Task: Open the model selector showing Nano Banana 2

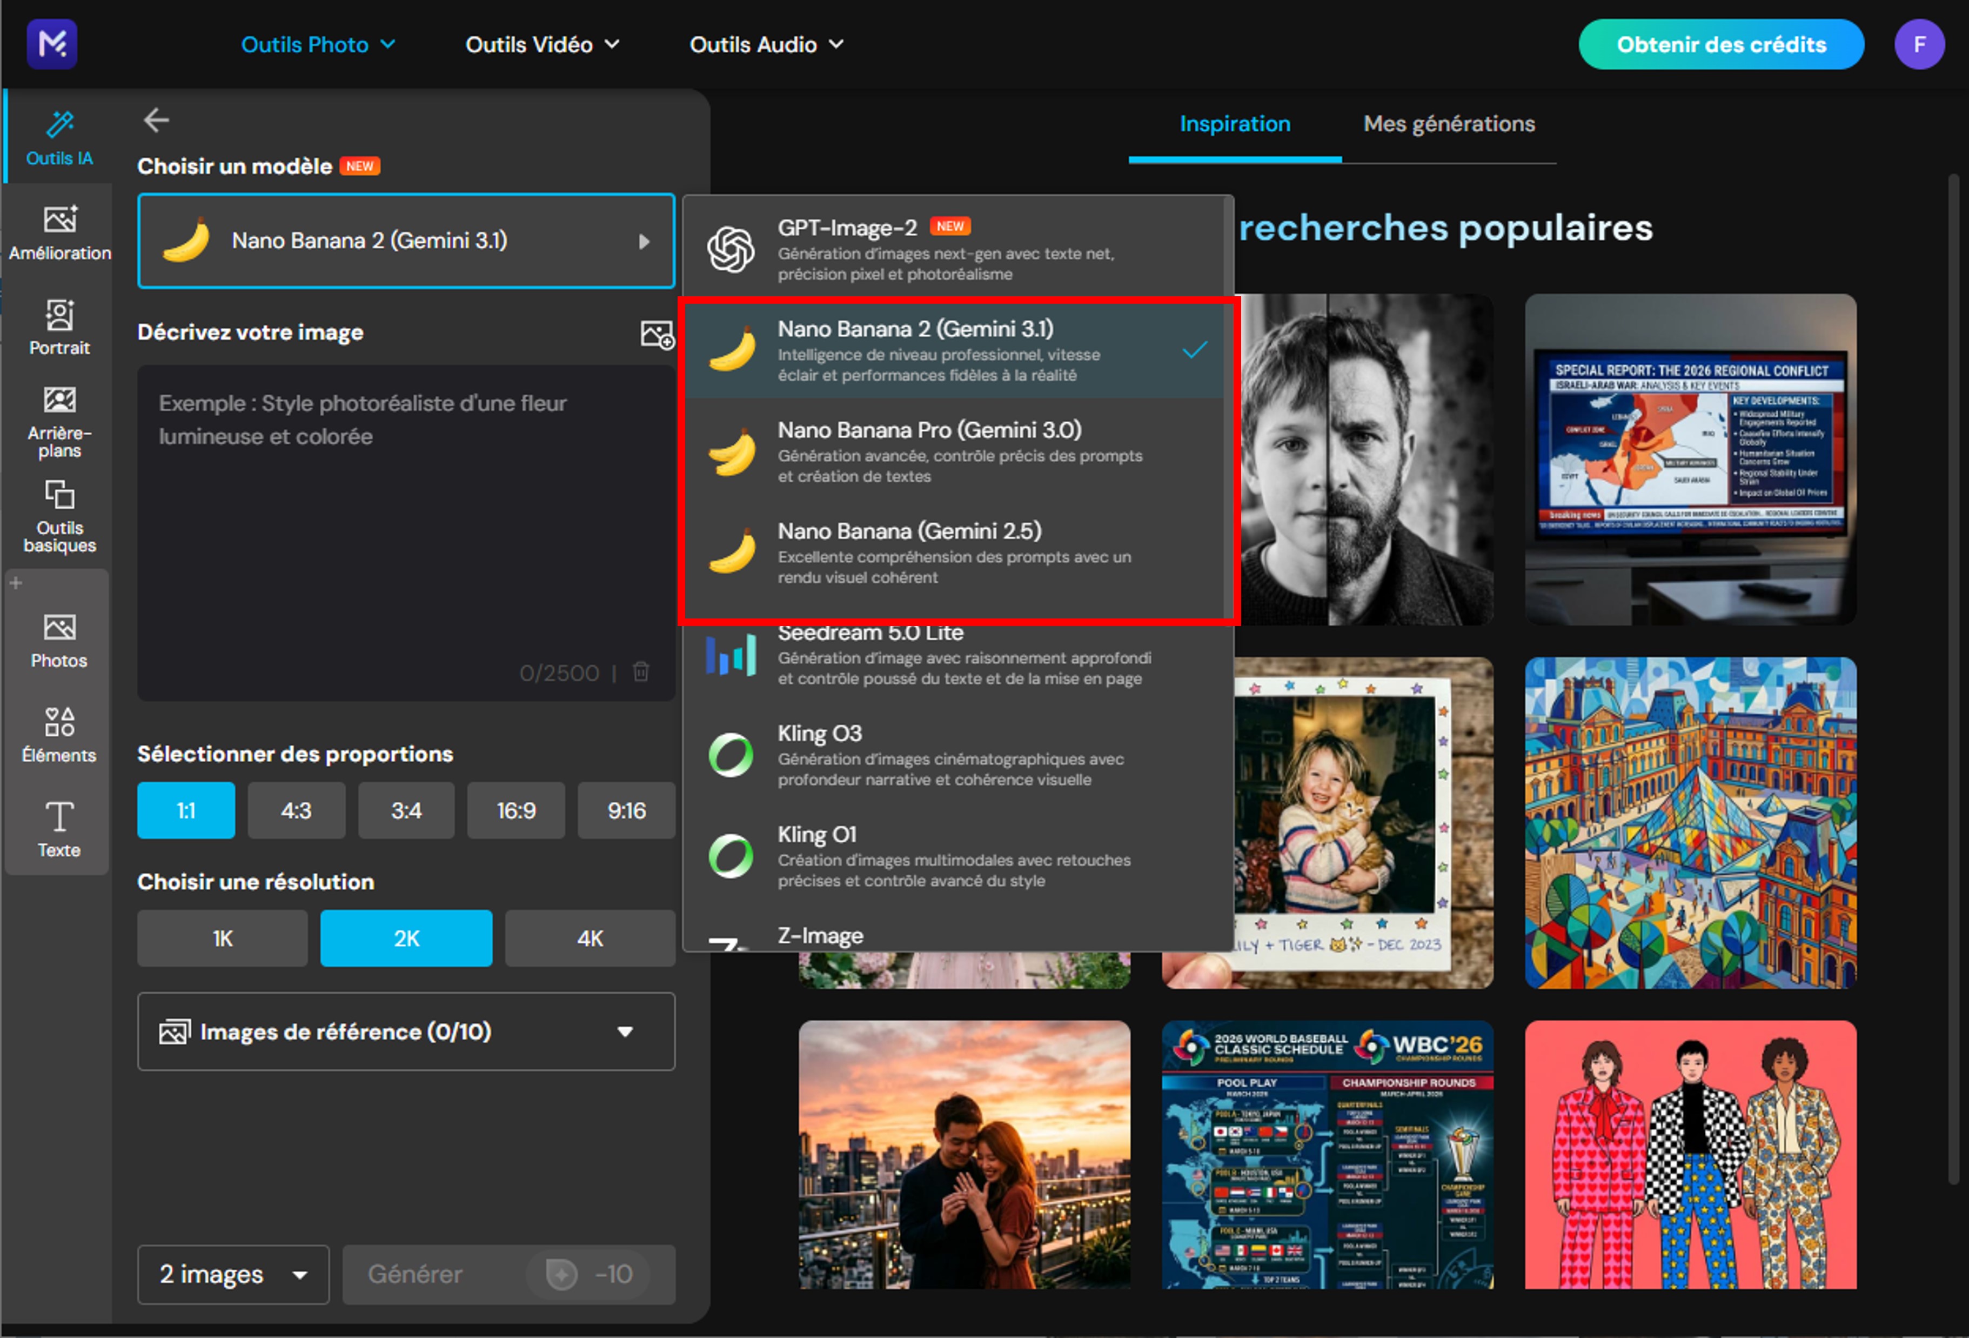Action: [x=406, y=241]
